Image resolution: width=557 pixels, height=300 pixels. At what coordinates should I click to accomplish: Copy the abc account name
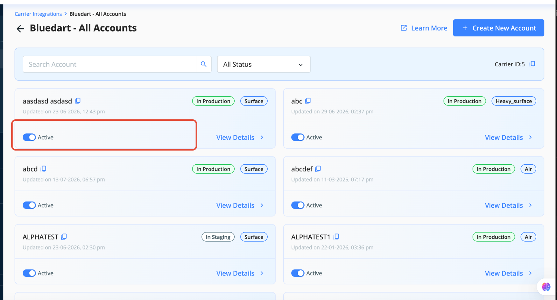tap(308, 101)
